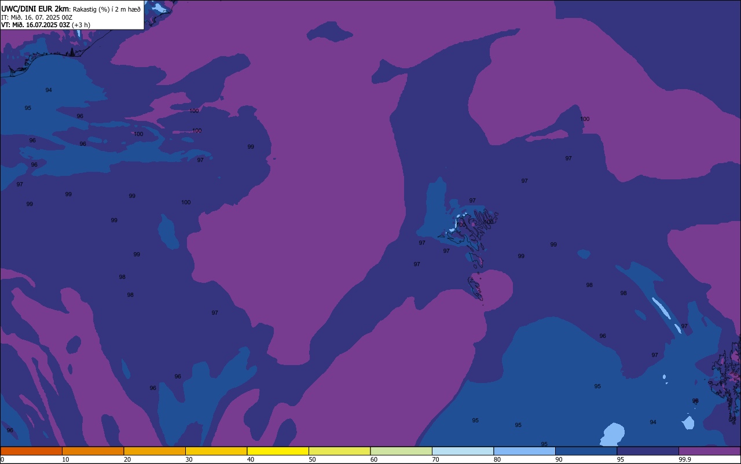Click the "90" tick label on the color scale
Screen dimensions: 741x464
click(x=559, y=459)
